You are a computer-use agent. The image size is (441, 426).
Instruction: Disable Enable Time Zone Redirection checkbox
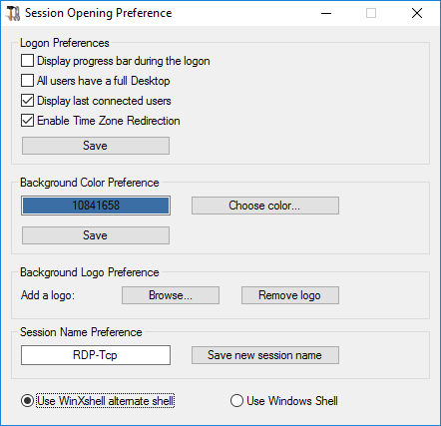27,121
